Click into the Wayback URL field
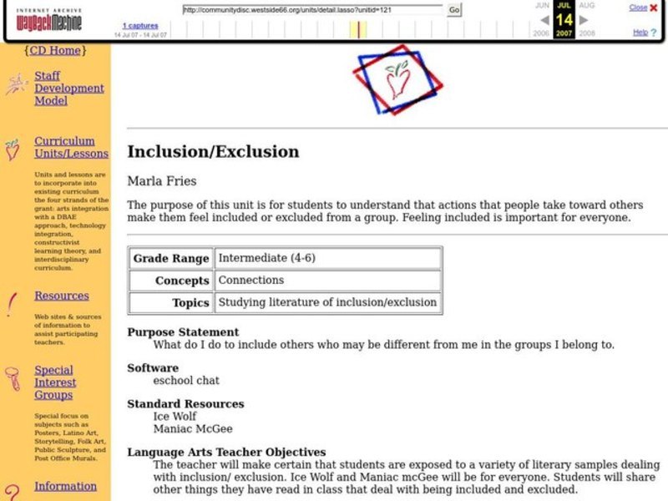 point(312,10)
